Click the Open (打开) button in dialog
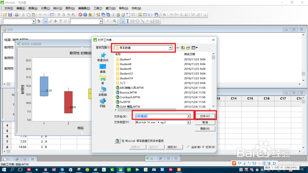 [x=205, y=116]
